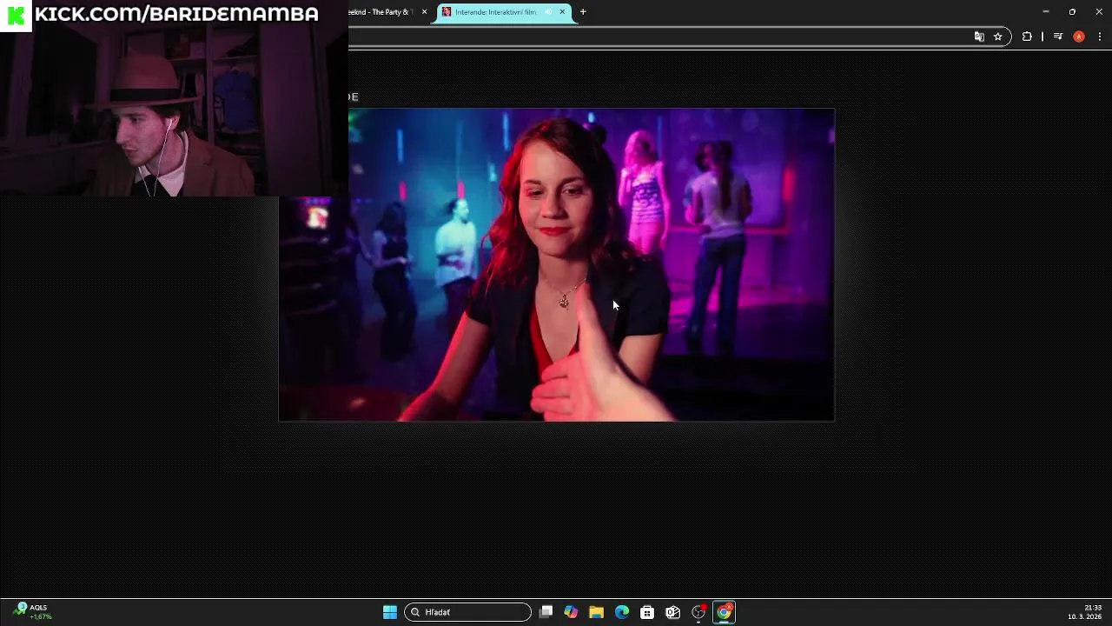
Task: Open the Windows Start menu
Action: pos(390,612)
